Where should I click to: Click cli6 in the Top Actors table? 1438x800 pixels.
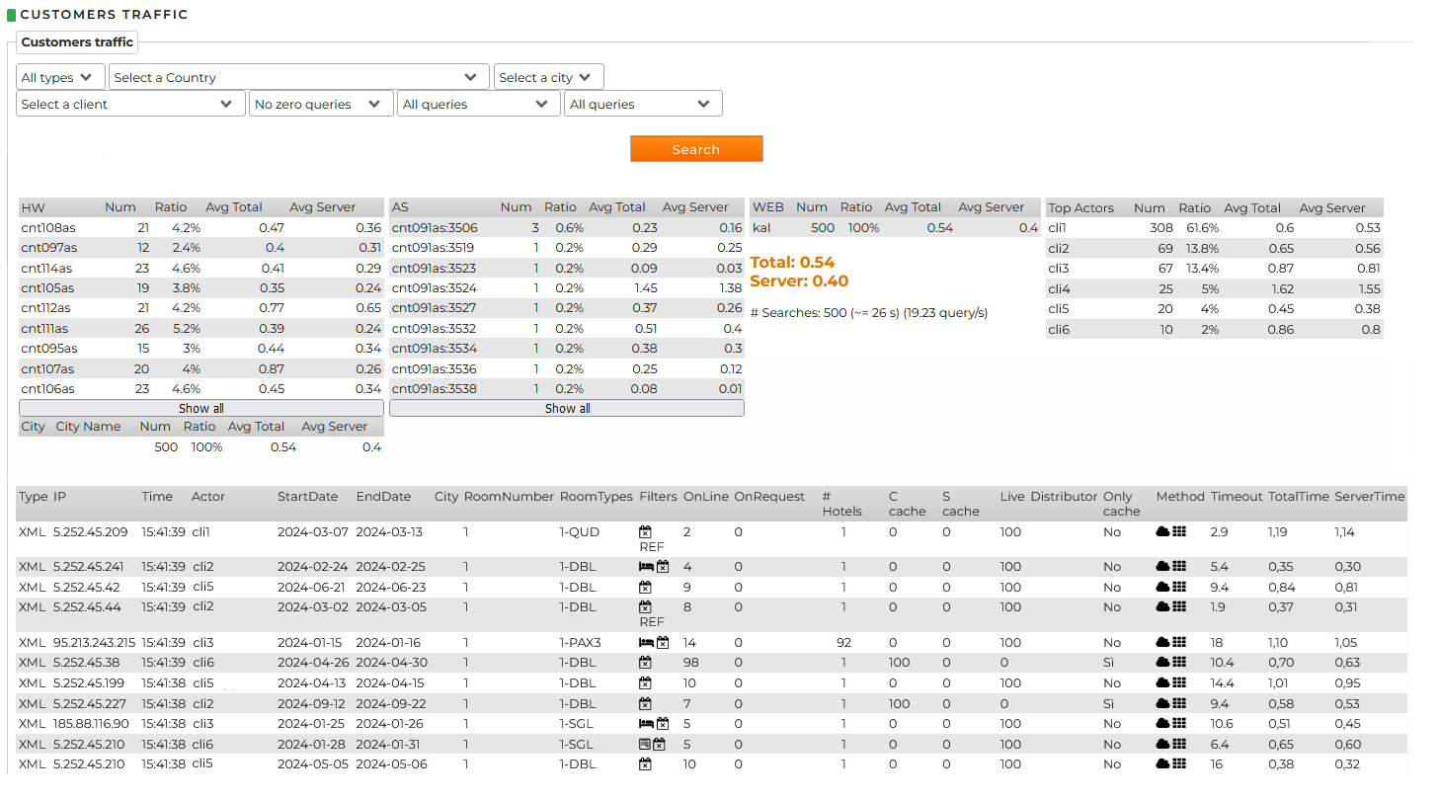(x=1059, y=329)
